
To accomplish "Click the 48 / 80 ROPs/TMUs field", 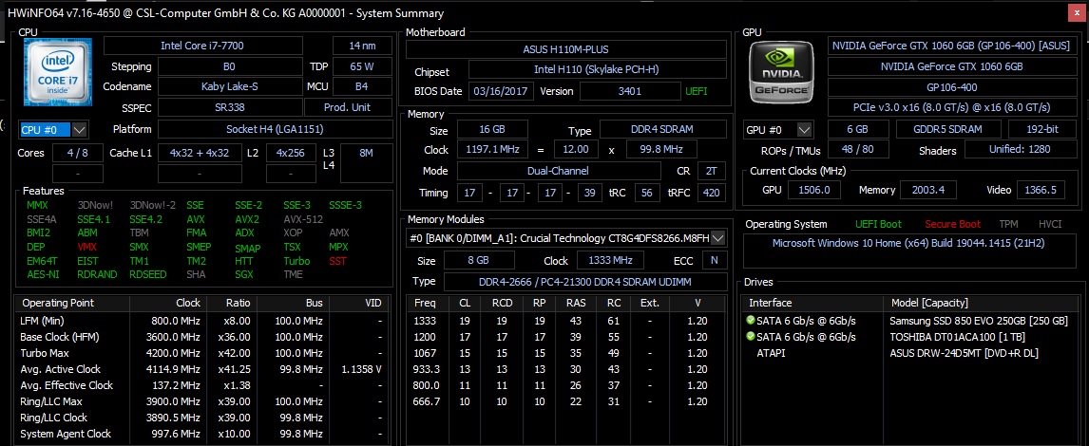I will click(x=858, y=149).
